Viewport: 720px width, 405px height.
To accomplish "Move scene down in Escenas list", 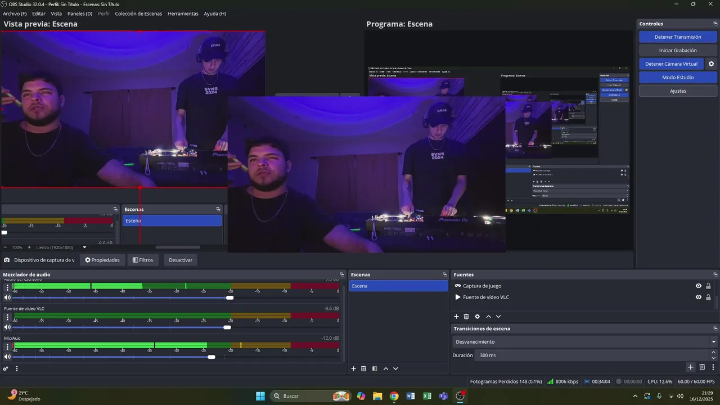I will 395,368.
